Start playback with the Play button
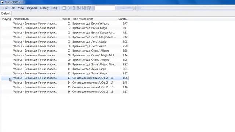Image resolution: width=235 pixels, height=132 pixels. 69,8
